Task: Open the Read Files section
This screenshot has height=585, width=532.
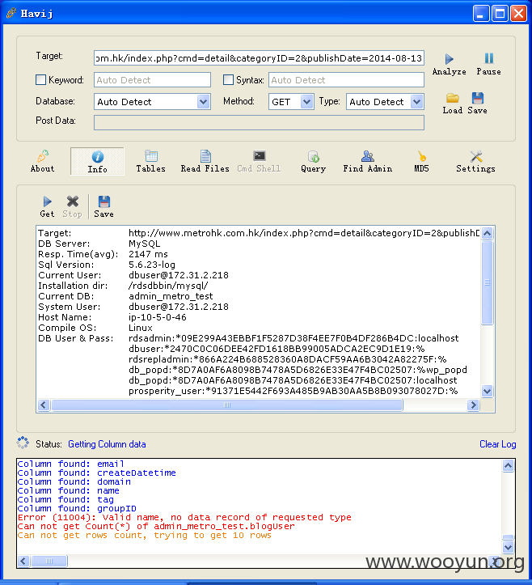Action: coord(205,161)
